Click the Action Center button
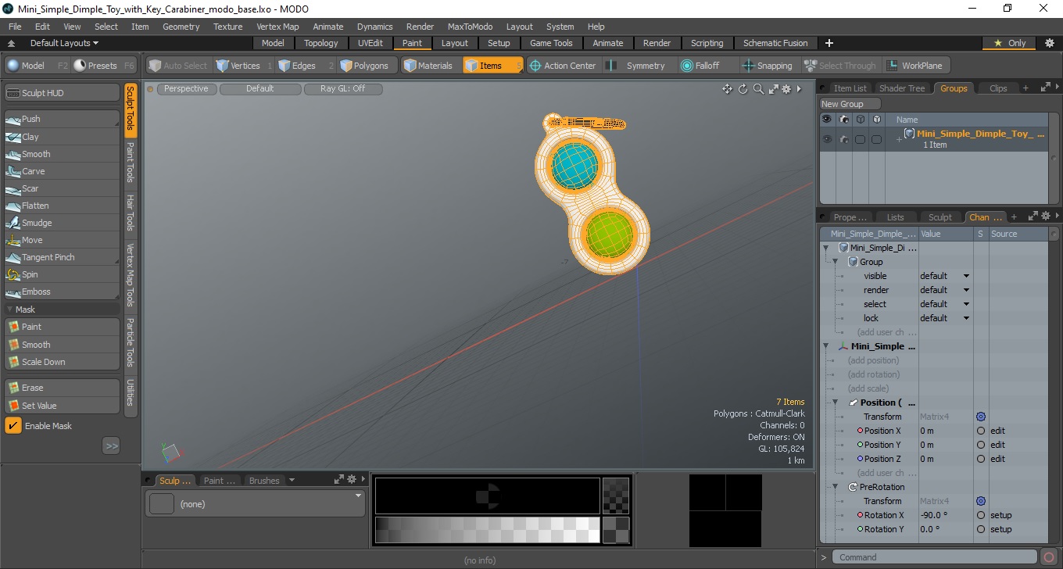Screen dimensions: 1063x569 tap(563, 66)
